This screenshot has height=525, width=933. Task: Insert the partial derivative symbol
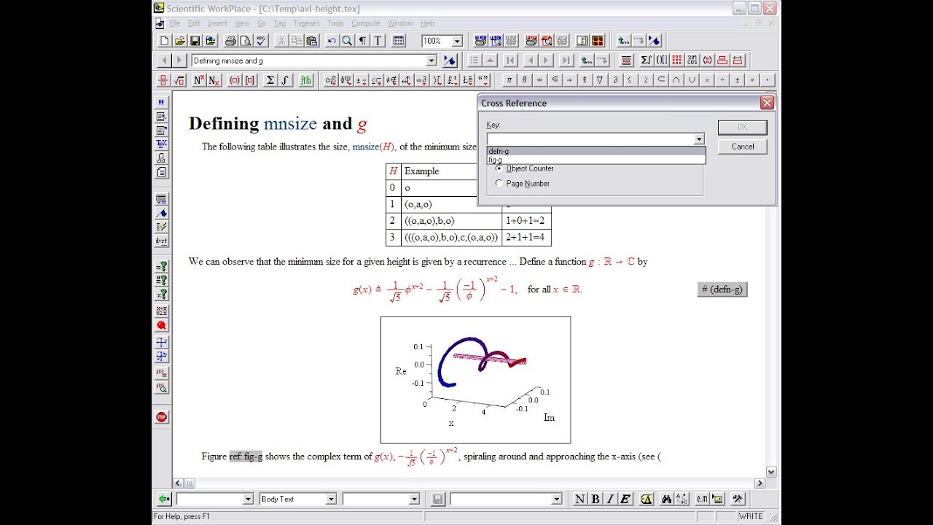pos(615,80)
